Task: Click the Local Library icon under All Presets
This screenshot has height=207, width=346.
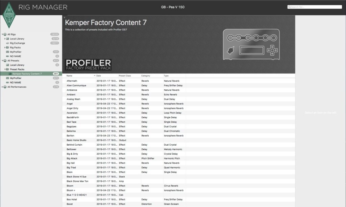Action: coord(7,65)
